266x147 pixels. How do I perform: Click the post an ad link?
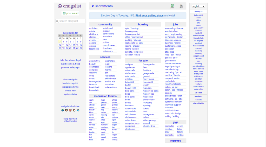point(71,13)
